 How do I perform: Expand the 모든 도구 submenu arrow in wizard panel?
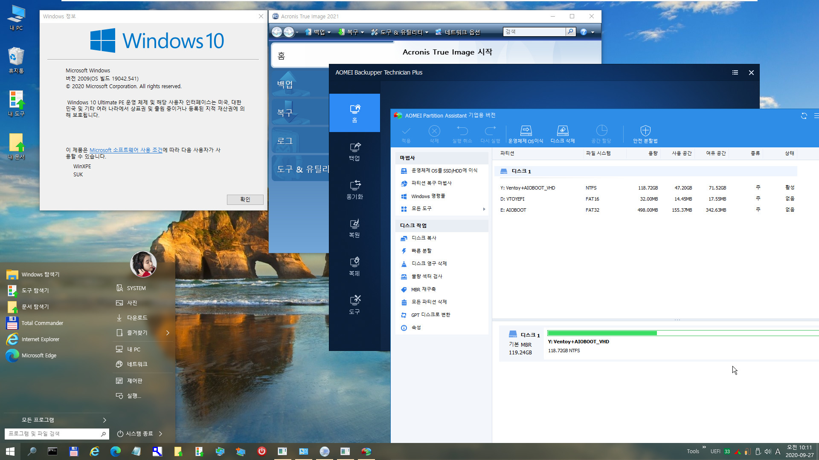click(484, 209)
